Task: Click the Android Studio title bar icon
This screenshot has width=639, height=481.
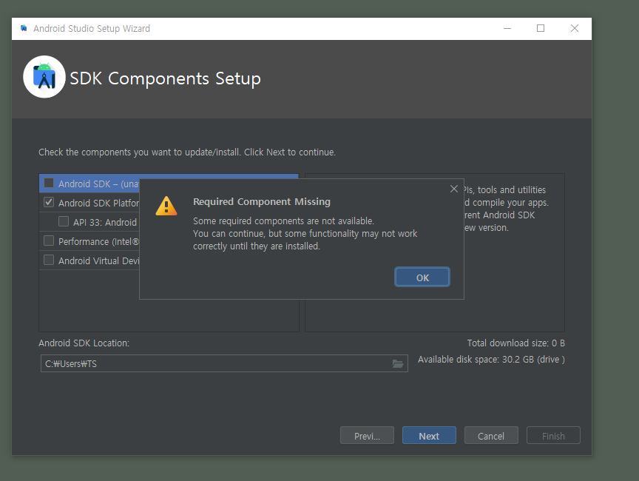Action: pos(24,28)
